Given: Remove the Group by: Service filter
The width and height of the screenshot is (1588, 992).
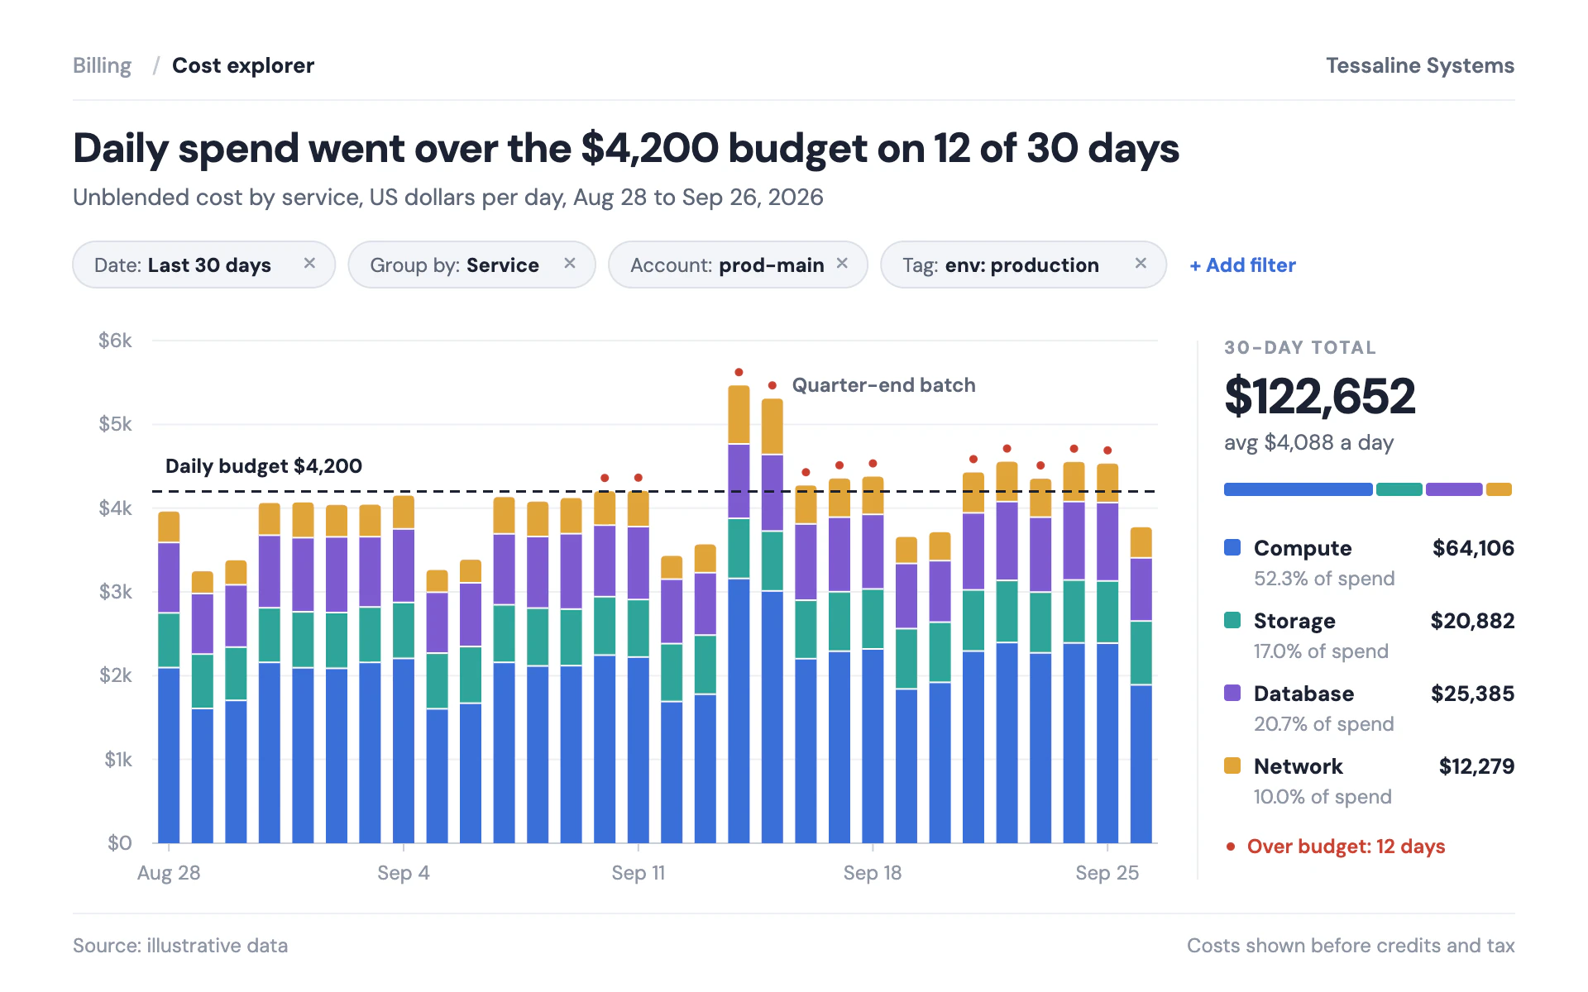Looking at the screenshot, I should 570,264.
